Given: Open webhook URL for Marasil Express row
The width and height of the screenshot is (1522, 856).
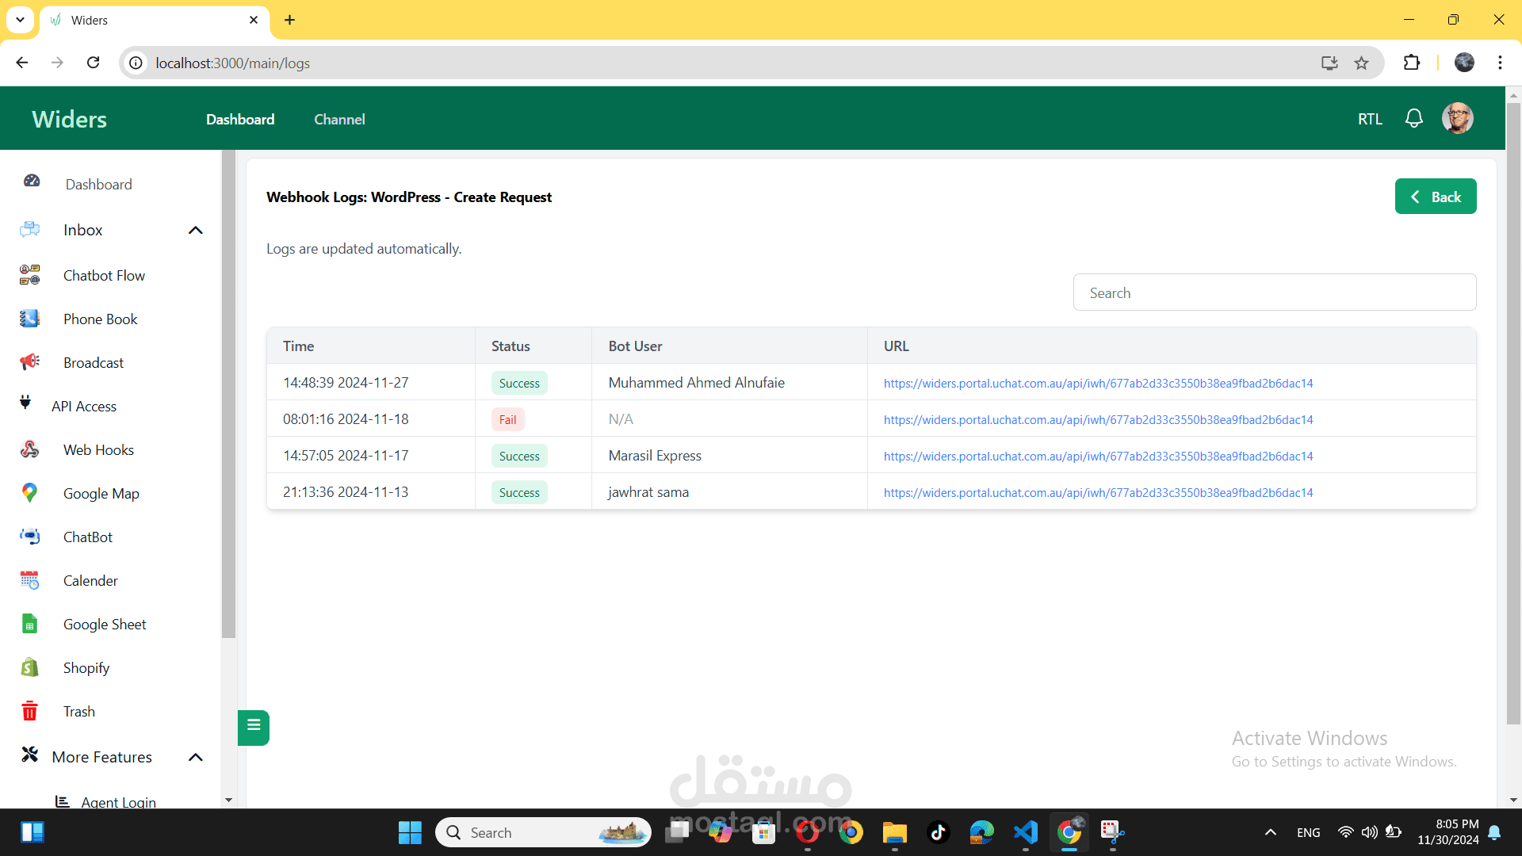Looking at the screenshot, I should [x=1098, y=456].
